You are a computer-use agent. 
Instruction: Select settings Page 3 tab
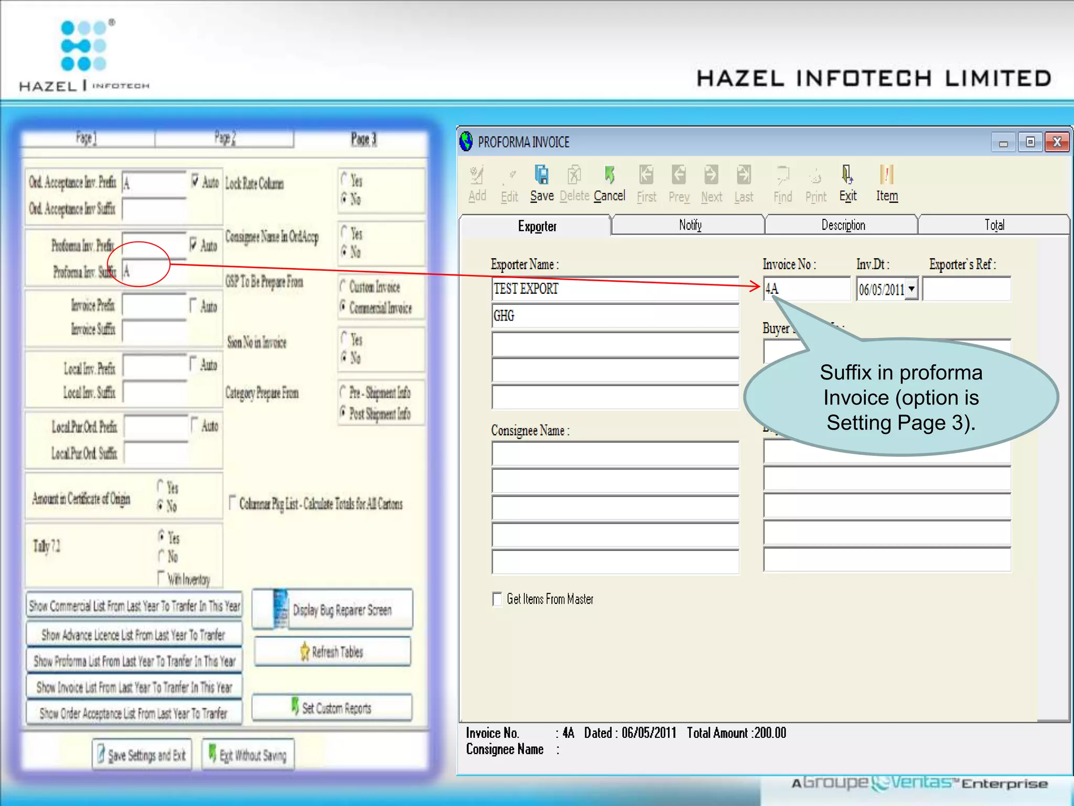(x=363, y=139)
